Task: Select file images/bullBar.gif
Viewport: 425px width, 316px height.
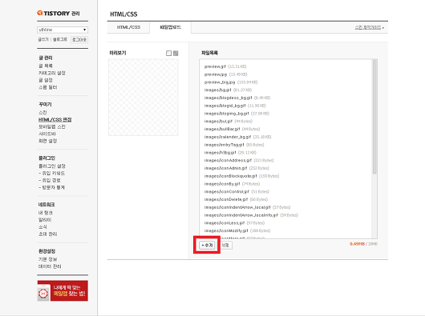Action: click(x=232, y=130)
